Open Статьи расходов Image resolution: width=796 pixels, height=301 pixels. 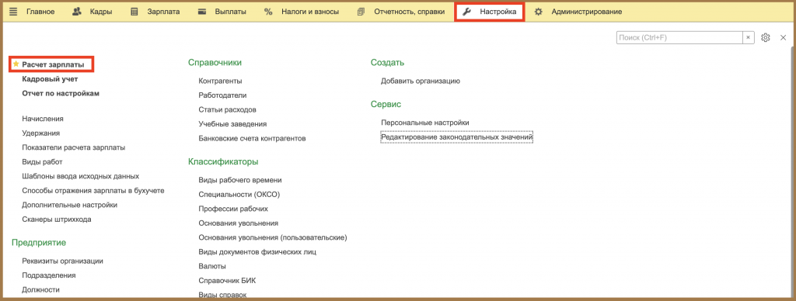pos(228,109)
